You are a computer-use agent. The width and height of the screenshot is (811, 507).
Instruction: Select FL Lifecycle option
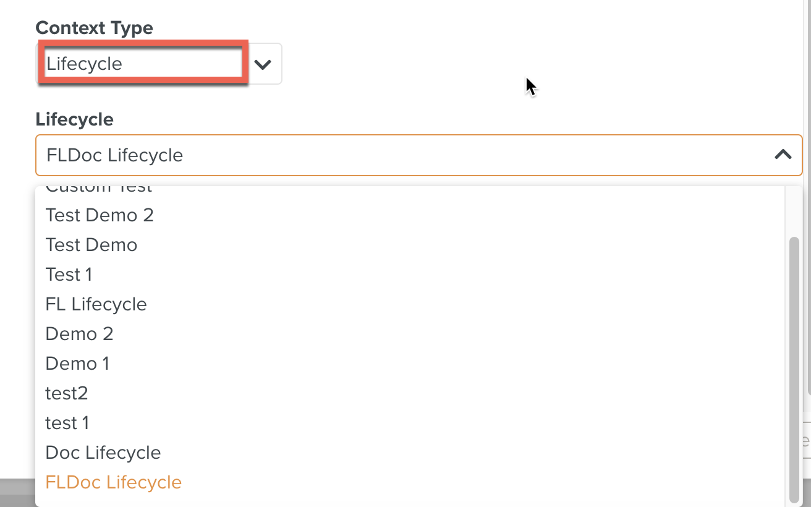[x=96, y=304]
